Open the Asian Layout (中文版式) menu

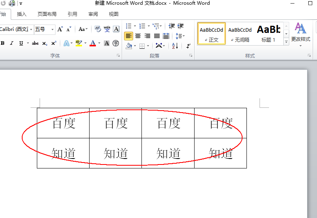point(160,46)
